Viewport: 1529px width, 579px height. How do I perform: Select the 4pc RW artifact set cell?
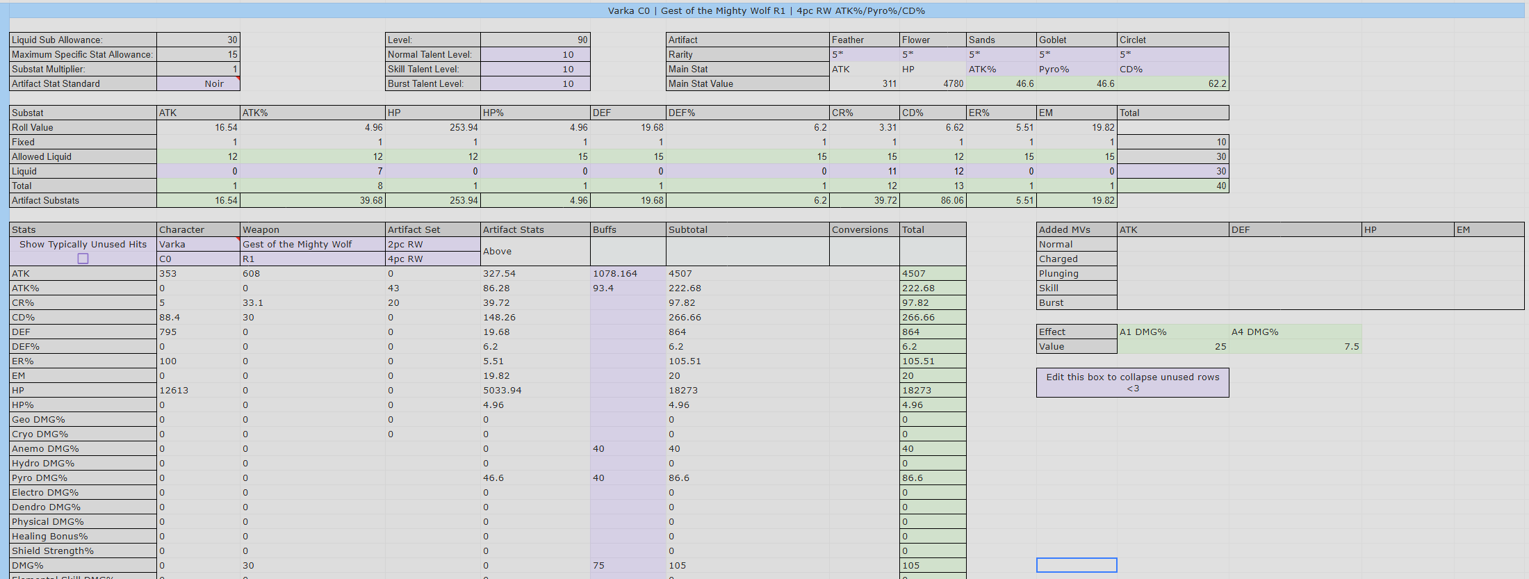(x=433, y=259)
